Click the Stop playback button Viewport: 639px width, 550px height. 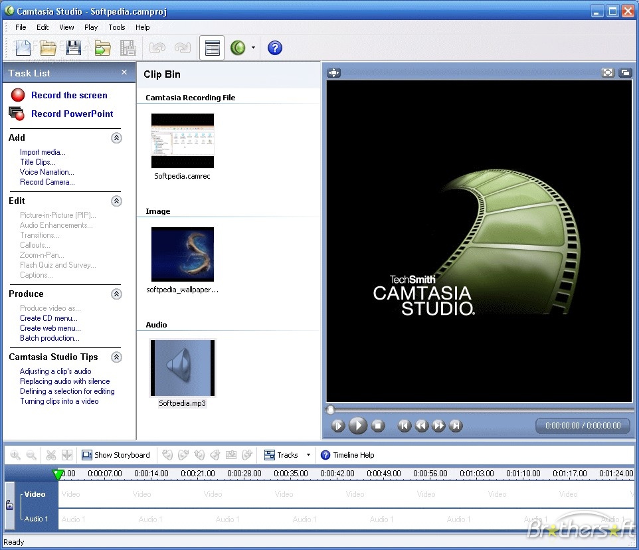378,426
